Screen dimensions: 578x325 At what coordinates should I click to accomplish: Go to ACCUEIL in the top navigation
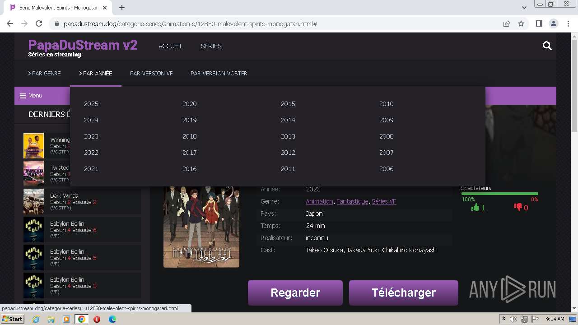(x=171, y=46)
